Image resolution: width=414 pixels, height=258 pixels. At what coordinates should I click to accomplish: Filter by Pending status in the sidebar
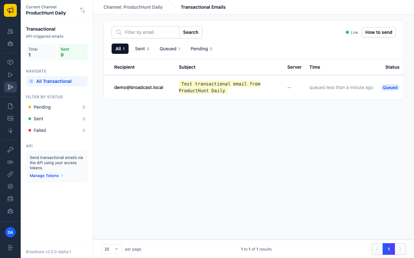pyautogui.click(x=57, y=107)
